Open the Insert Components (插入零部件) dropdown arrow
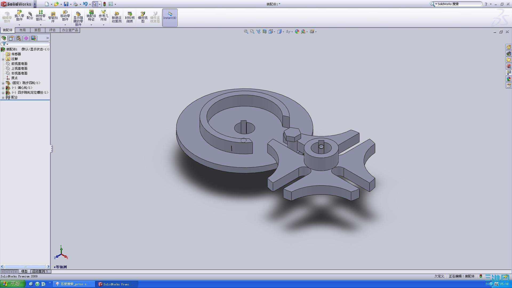The image size is (512, 288). (x=19, y=25)
